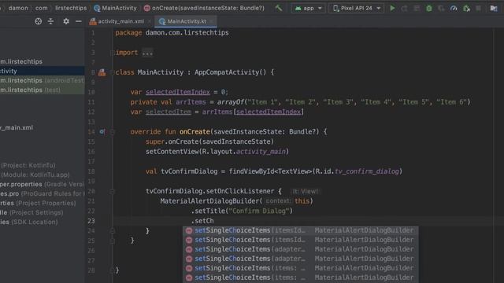Click the MainActivity breadcrumb
This screenshot has width=504, height=283.
pyautogui.click(x=119, y=8)
